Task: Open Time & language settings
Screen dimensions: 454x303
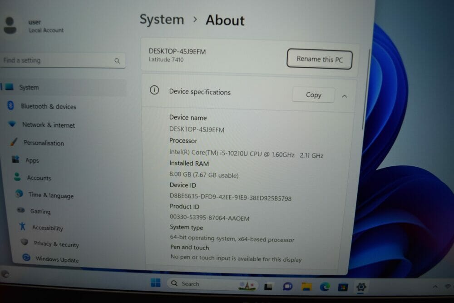Action: 51,195
